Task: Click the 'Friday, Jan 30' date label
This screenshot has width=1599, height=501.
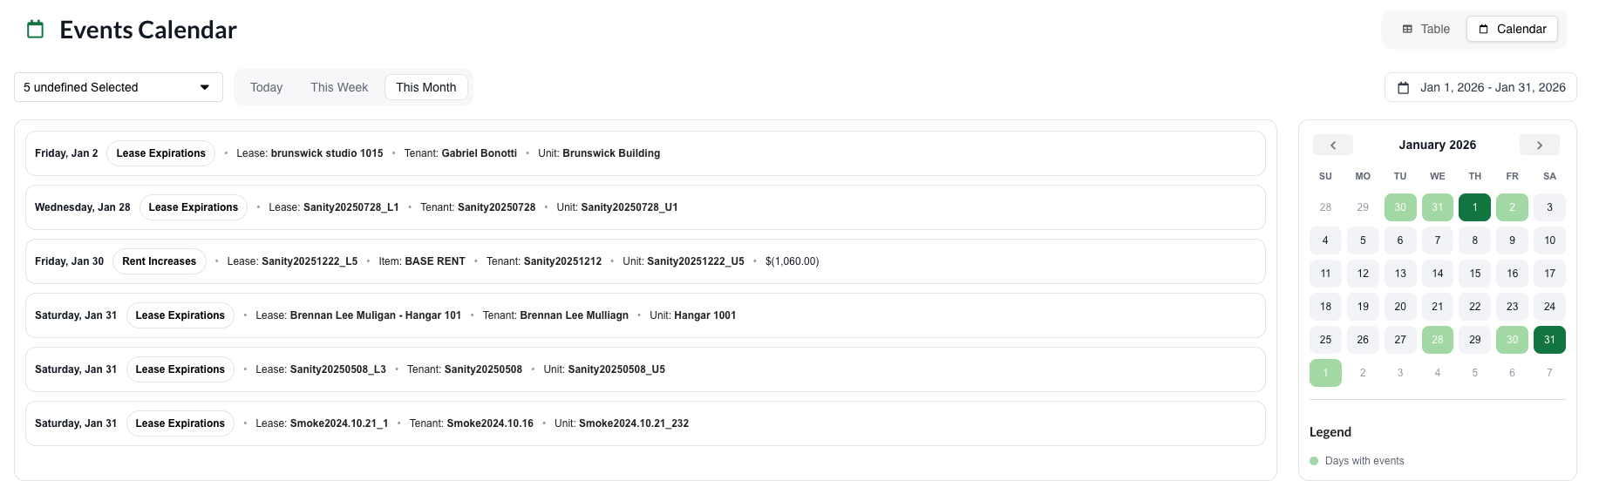Action: coord(69,261)
